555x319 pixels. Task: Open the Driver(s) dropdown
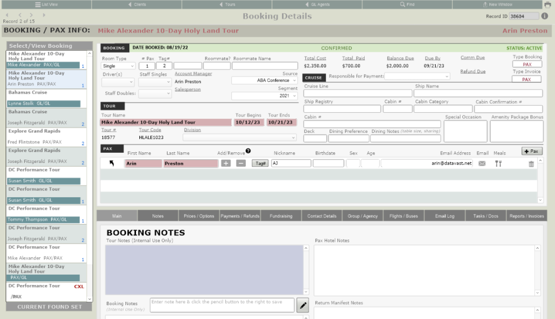pos(118,82)
